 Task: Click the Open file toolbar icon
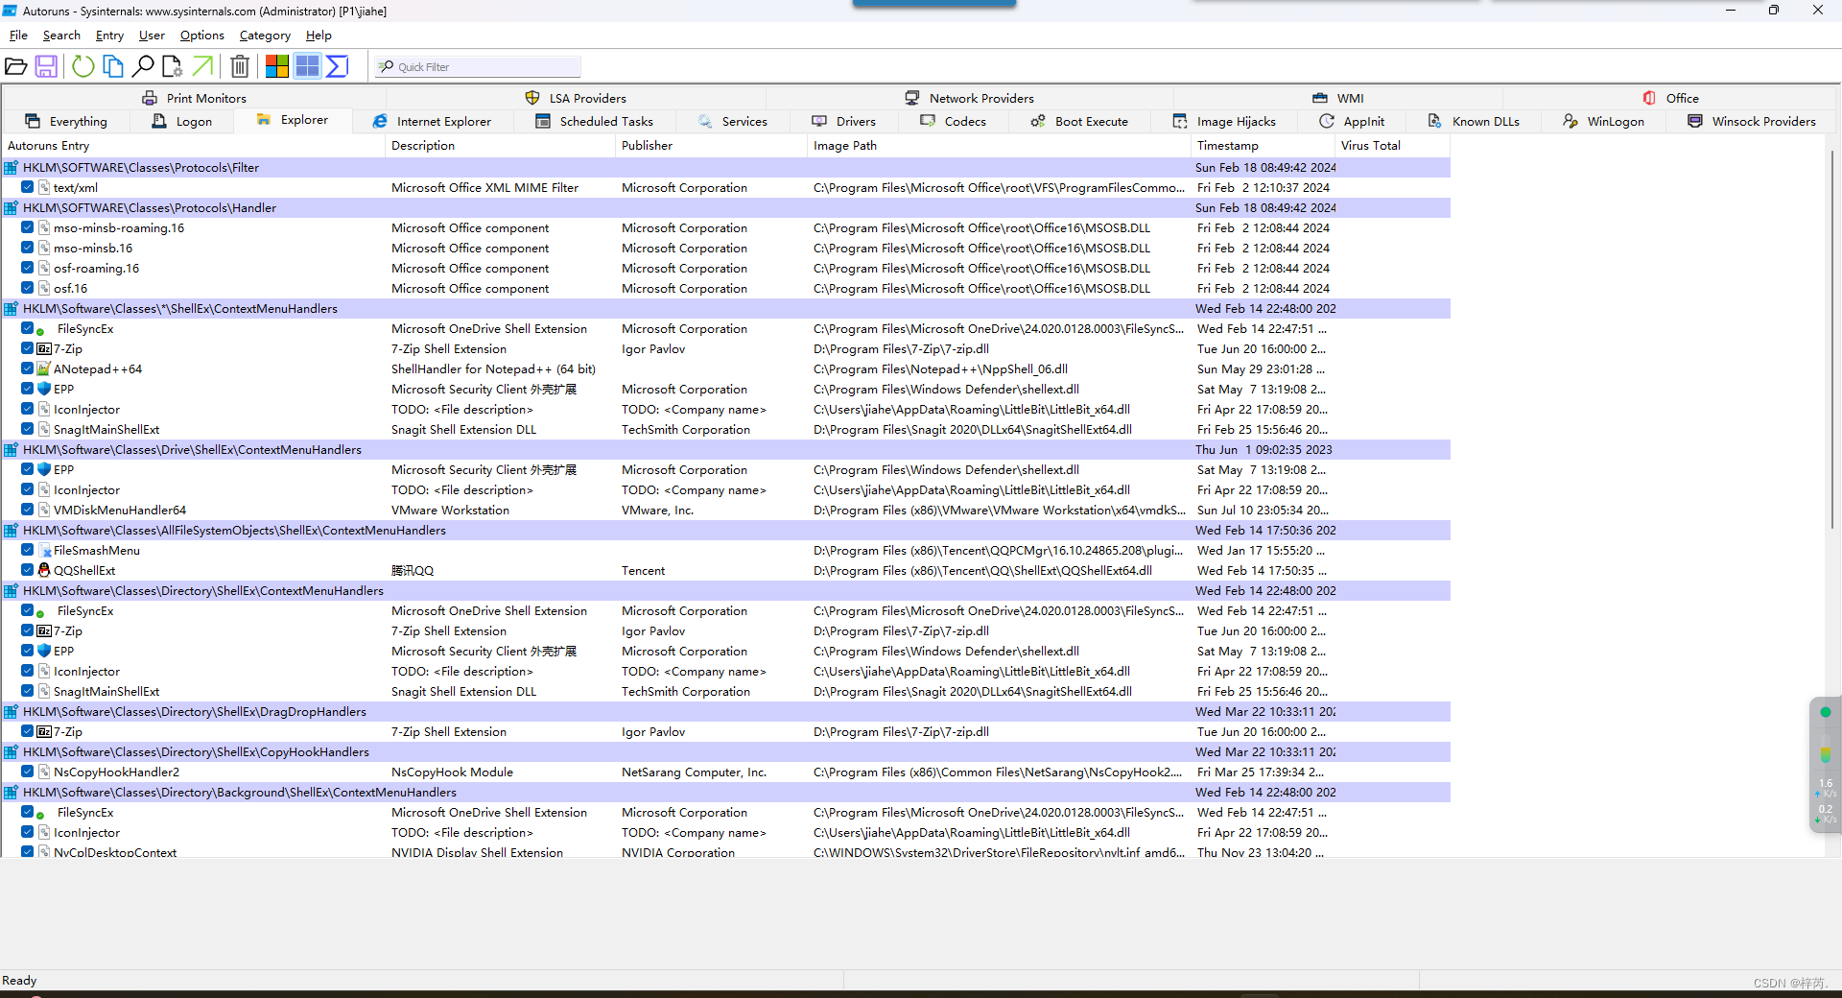[16, 66]
